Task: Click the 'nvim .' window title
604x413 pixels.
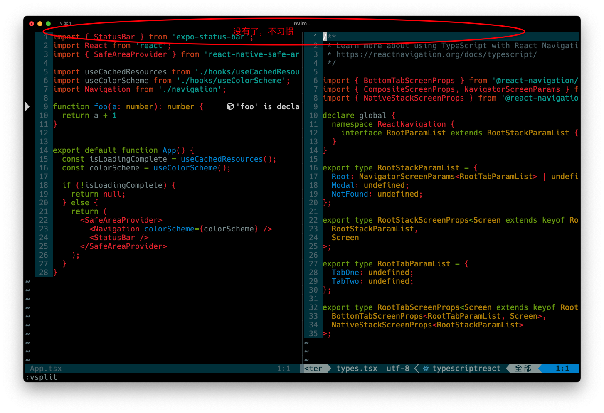Action: [x=302, y=24]
